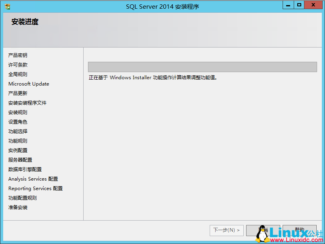Image resolution: width=325 pixels, height=244 pixels.
Task: Select the 全局规则 step
Action: pyautogui.click(x=17, y=74)
